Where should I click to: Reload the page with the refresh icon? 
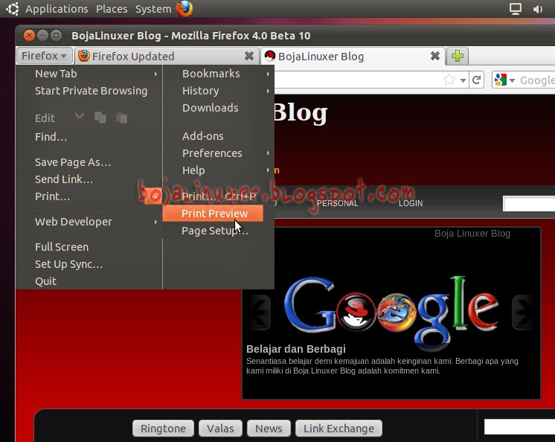(x=476, y=80)
